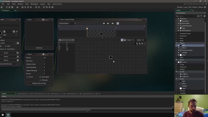Fit the collision shape canvas to the window
Viewport: 208px width, 117px height.
click(x=145, y=44)
